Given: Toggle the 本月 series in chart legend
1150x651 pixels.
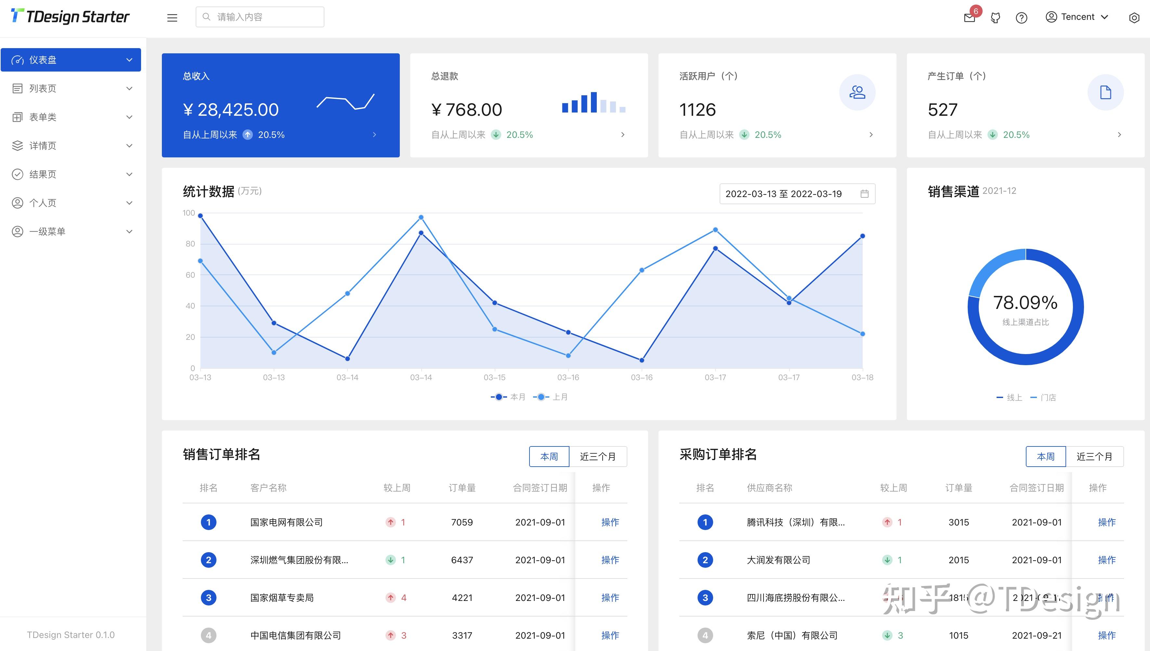Looking at the screenshot, I should 508,397.
